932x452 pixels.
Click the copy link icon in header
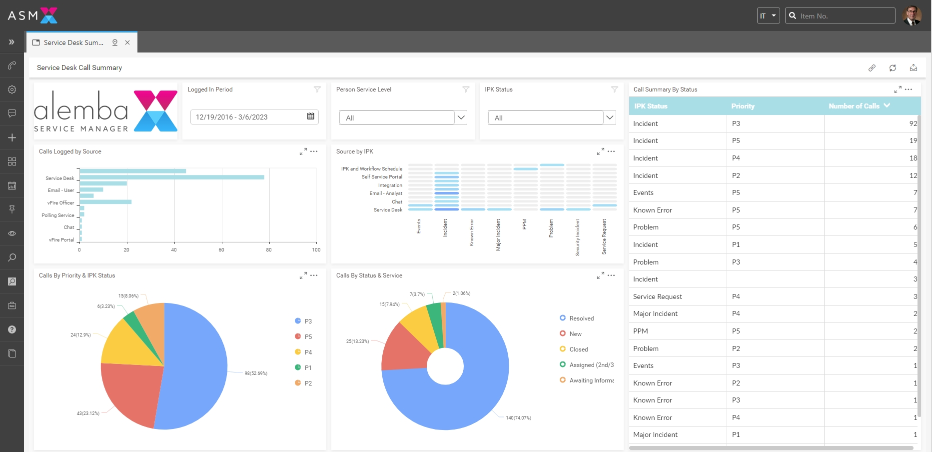(872, 68)
